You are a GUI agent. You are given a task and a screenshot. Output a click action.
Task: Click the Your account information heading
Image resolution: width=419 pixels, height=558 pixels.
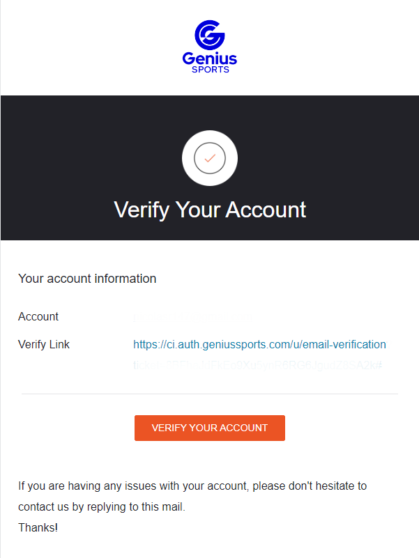point(87,279)
